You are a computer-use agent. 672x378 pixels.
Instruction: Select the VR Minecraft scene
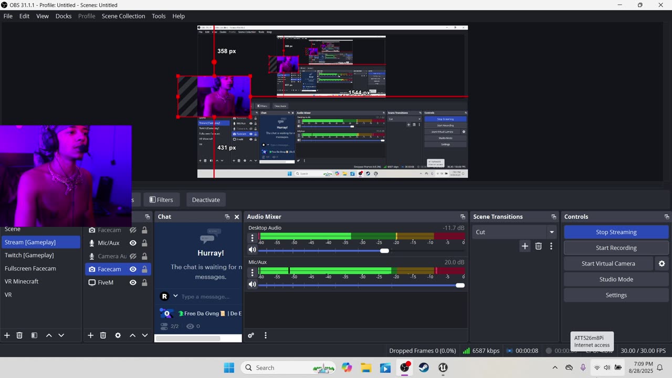41,281
